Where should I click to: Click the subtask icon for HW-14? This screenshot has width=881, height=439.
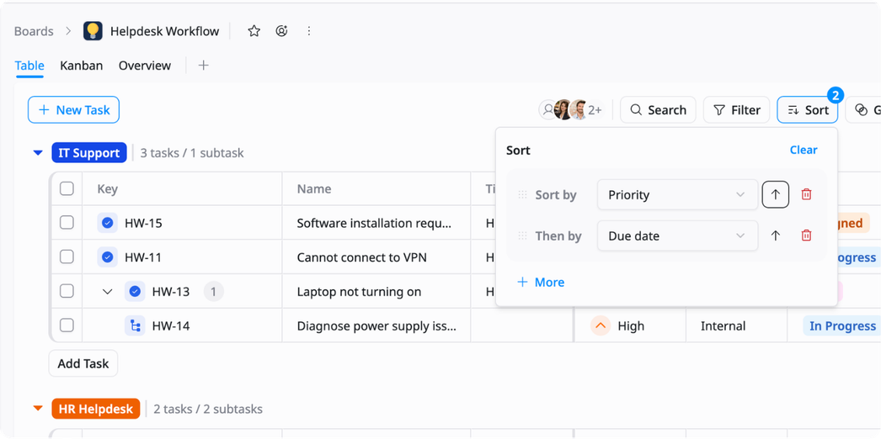135,325
